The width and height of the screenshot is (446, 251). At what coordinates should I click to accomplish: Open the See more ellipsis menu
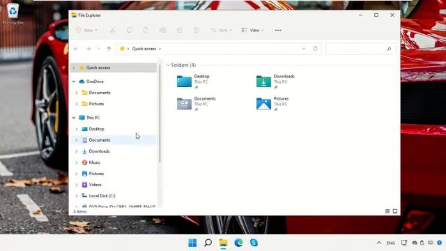(x=278, y=30)
